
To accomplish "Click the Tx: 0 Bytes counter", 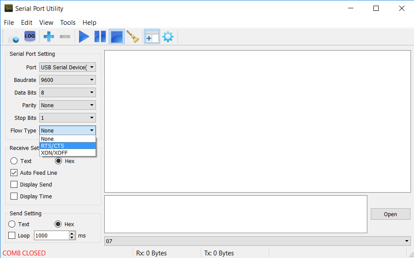I will [x=219, y=253].
